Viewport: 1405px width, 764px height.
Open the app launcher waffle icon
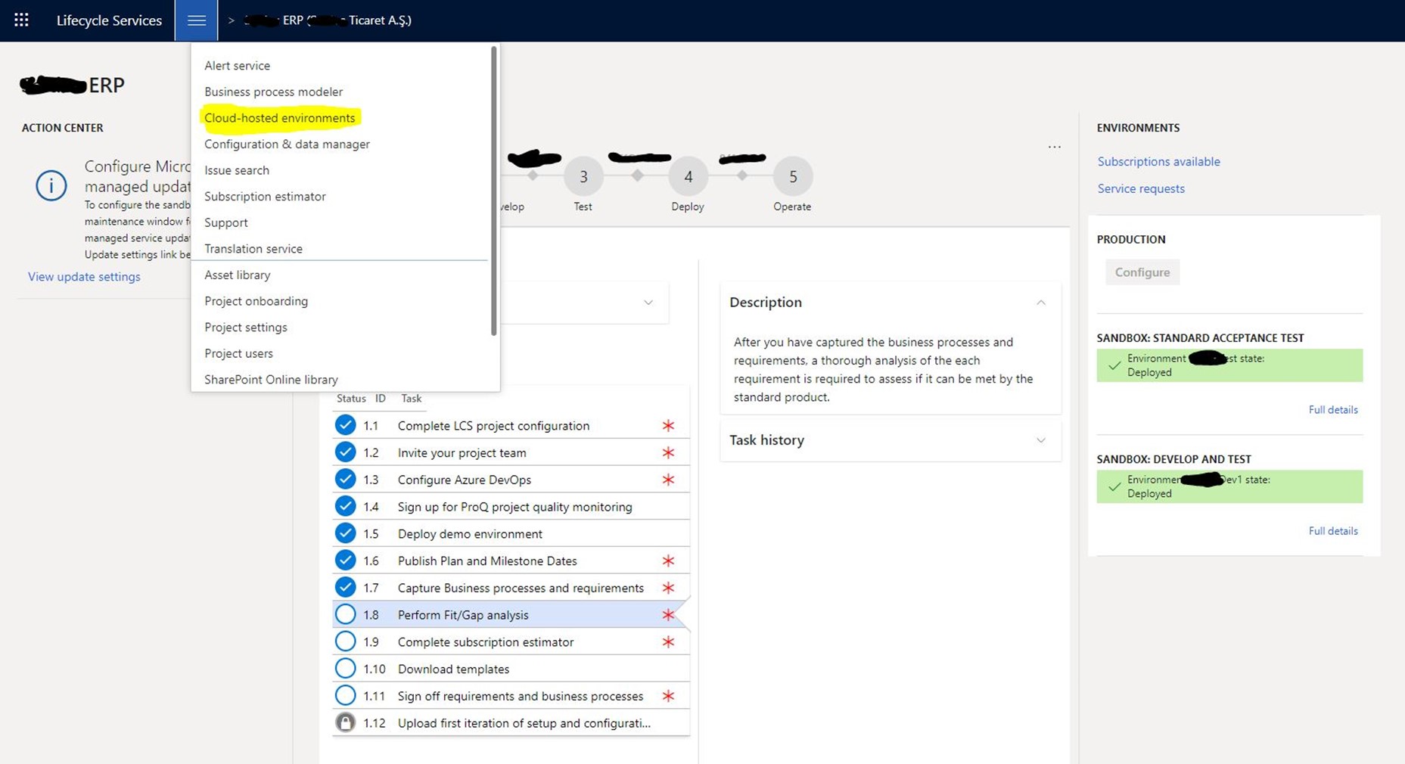21,20
